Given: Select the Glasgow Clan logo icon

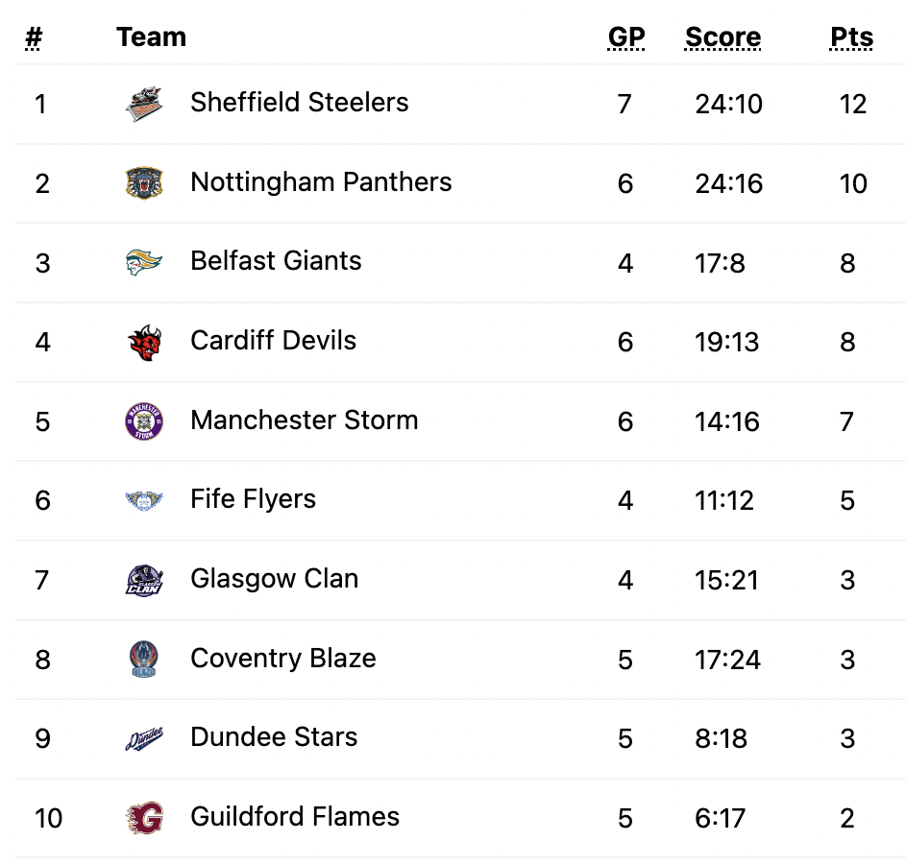Looking at the screenshot, I should click(144, 580).
